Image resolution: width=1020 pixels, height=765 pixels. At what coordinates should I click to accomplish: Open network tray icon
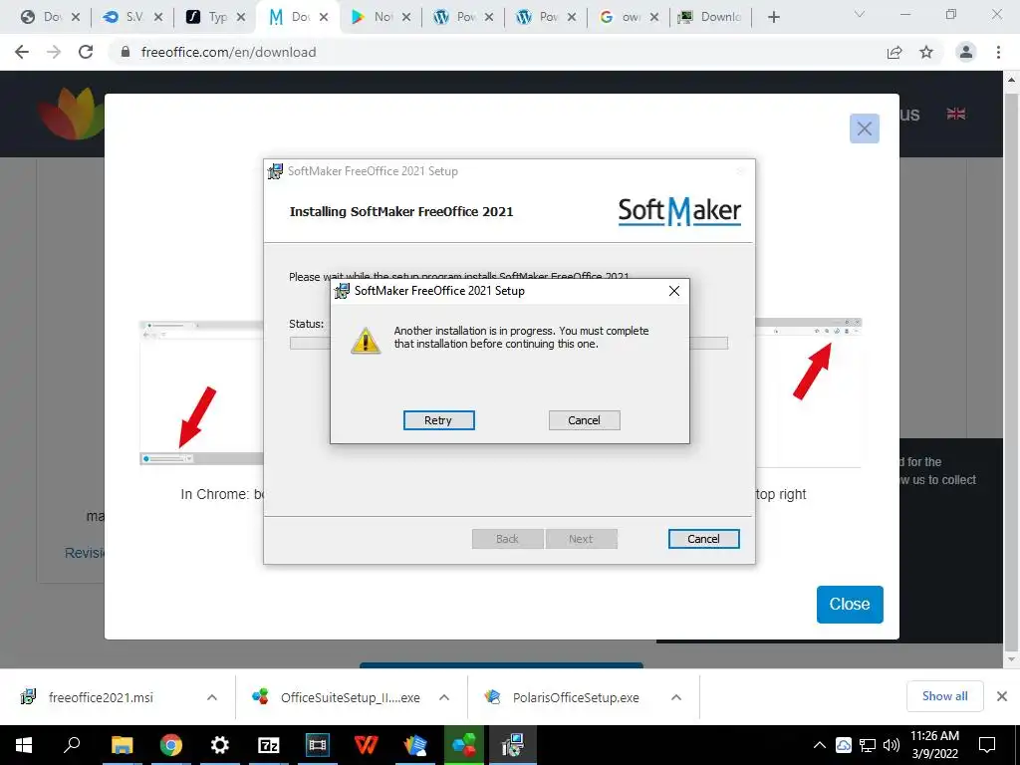tap(868, 745)
